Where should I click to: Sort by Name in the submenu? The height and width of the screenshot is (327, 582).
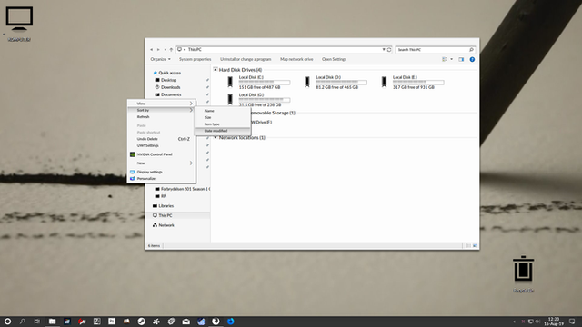pos(223,111)
